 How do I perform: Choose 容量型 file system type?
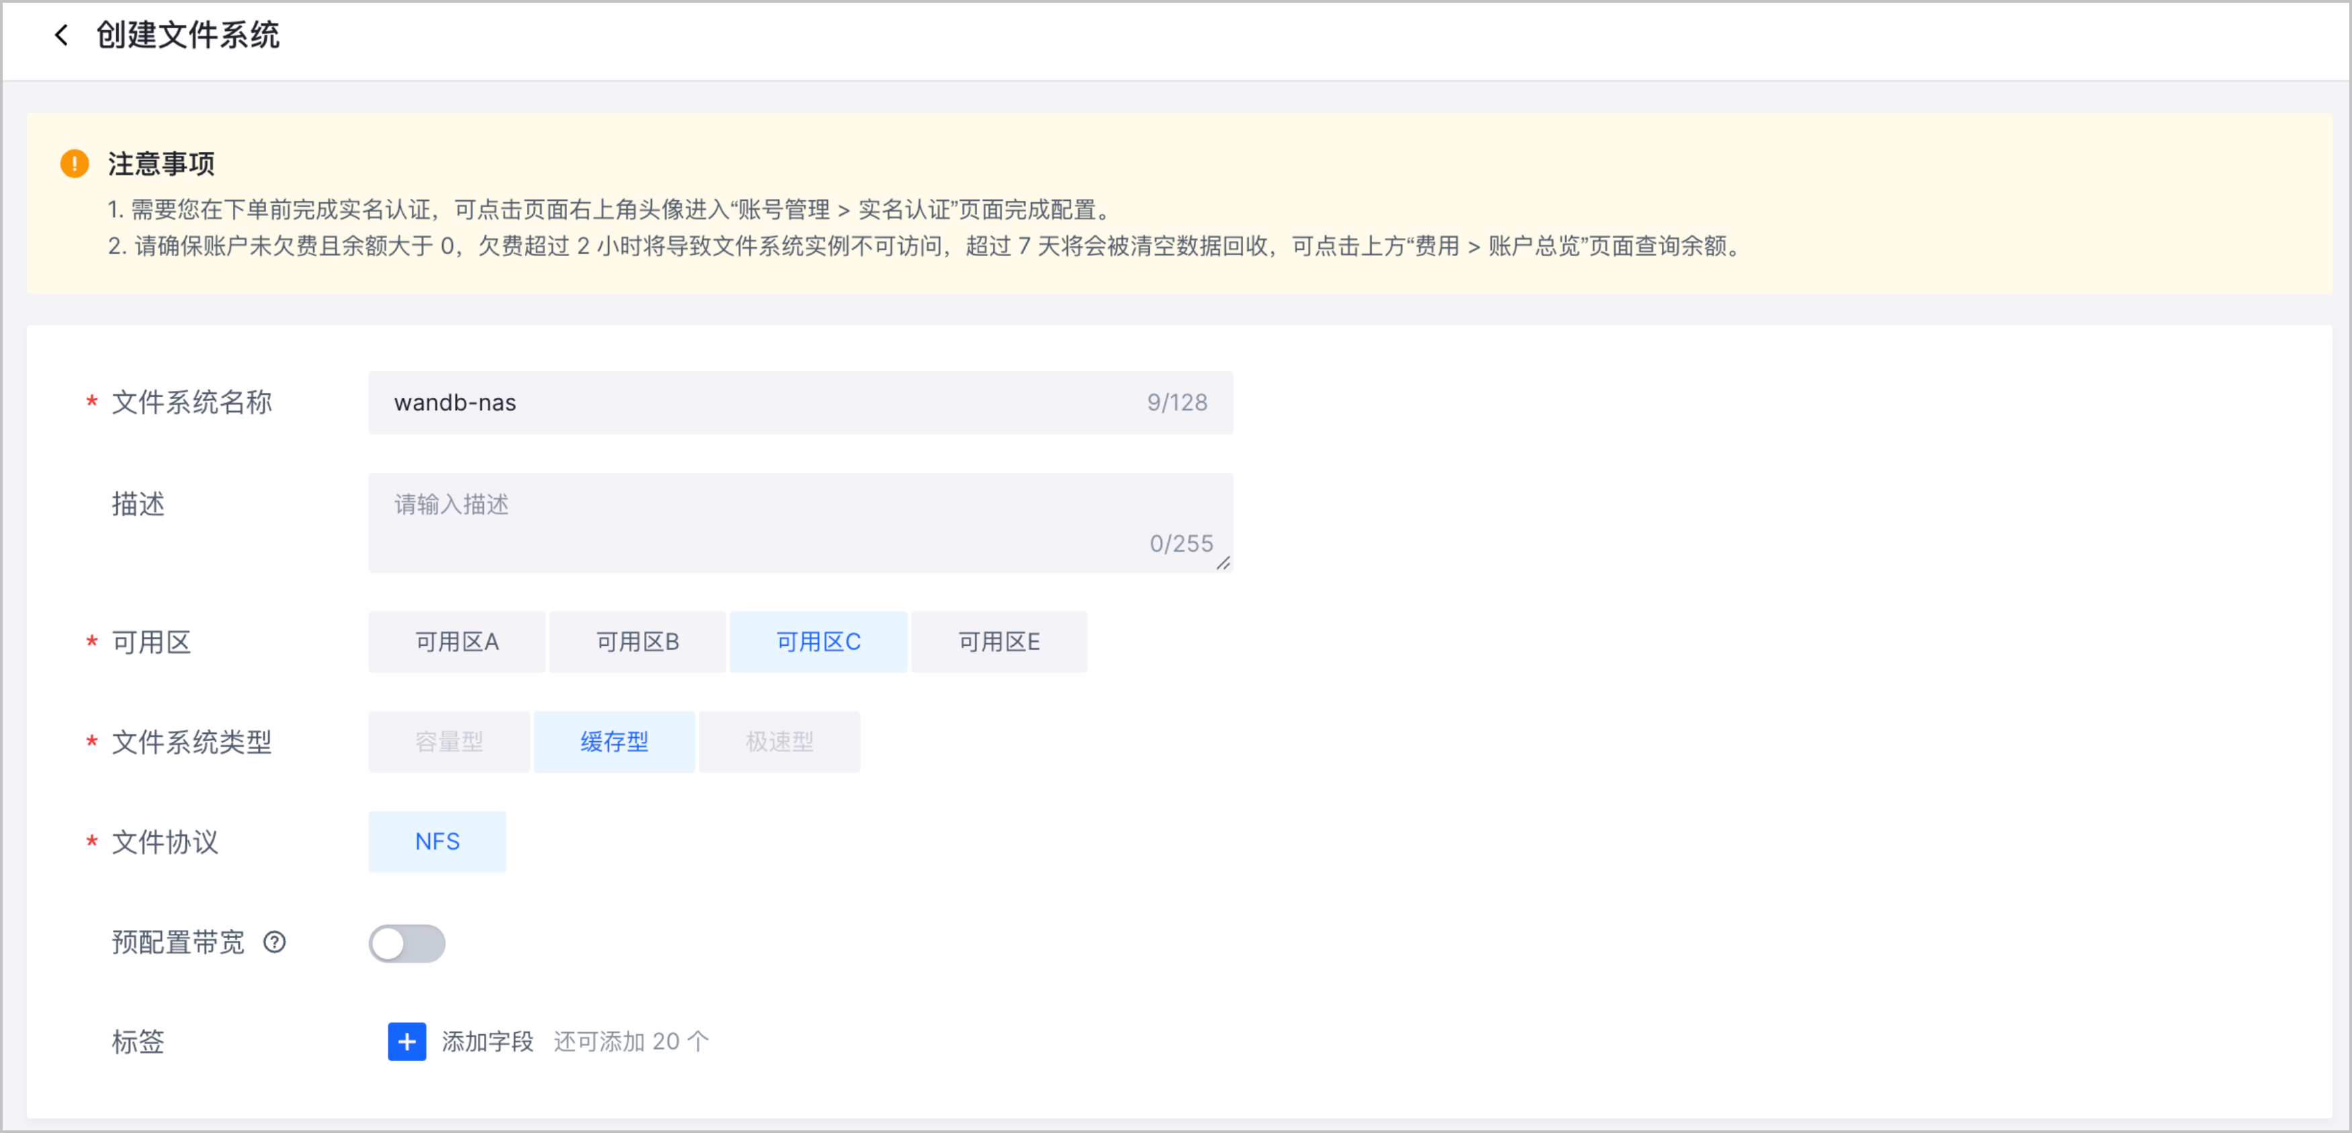449,741
